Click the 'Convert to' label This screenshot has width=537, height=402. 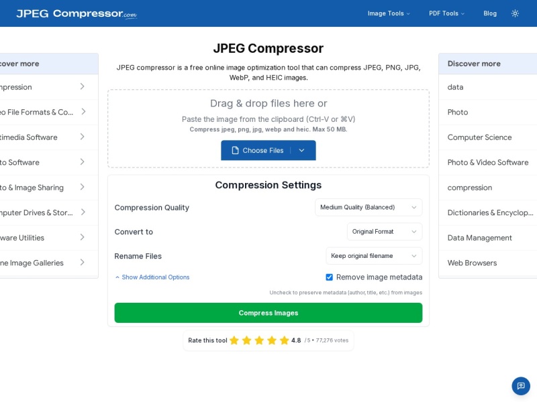(134, 232)
